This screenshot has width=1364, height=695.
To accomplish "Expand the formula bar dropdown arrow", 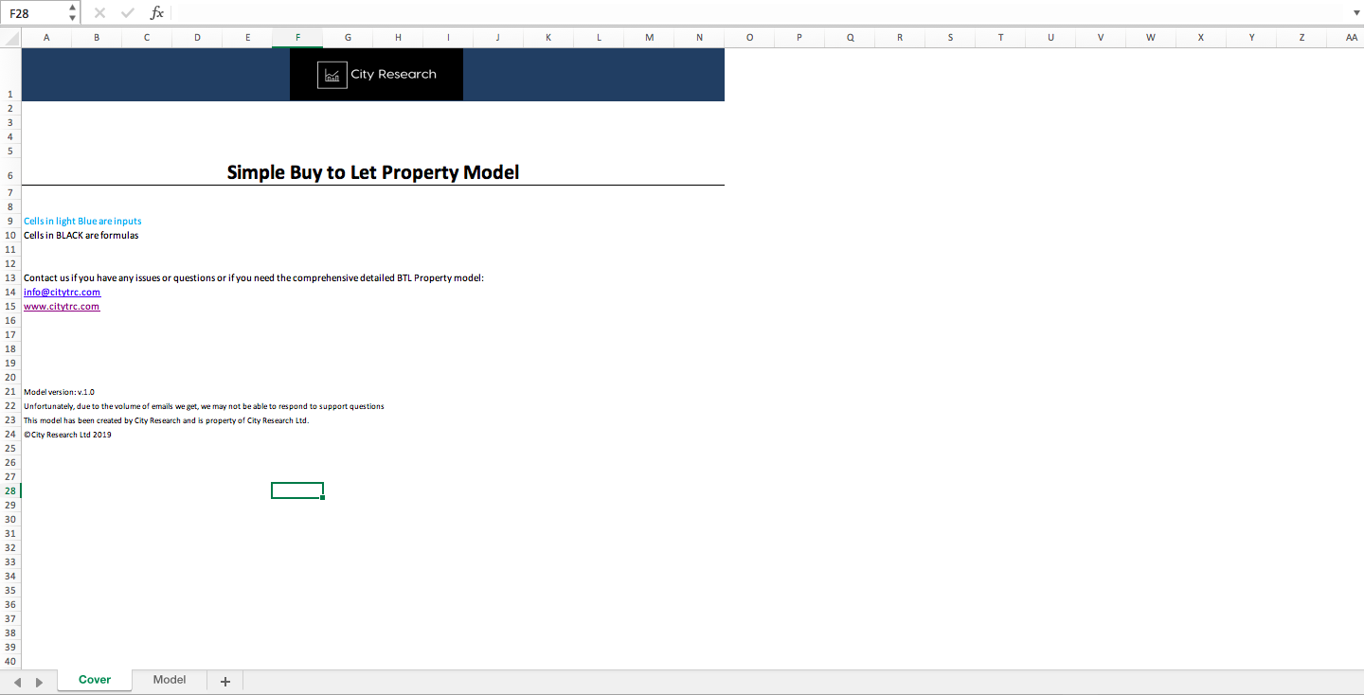I will [x=1355, y=13].
